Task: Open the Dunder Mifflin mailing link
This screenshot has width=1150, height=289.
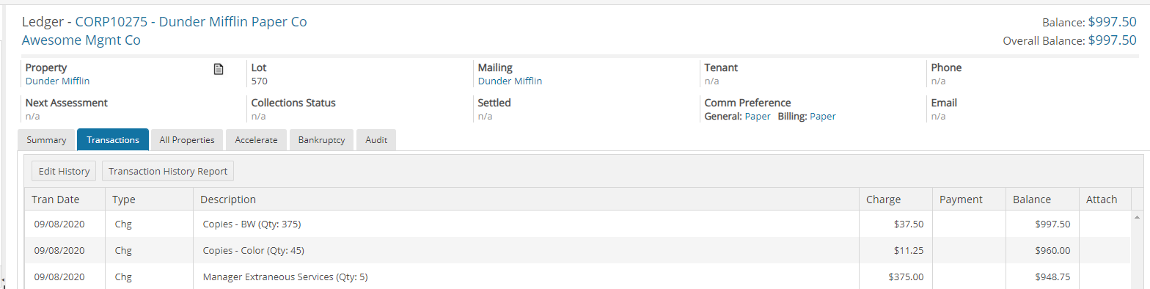Action: click(x=510, y=81)
